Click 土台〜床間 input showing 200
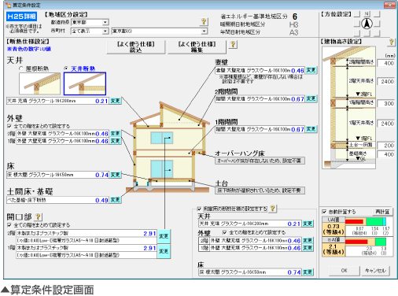 coord(386,146)
